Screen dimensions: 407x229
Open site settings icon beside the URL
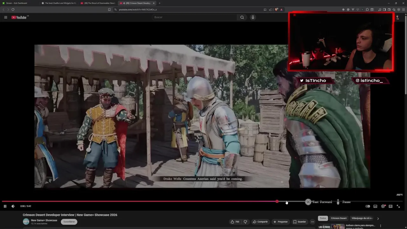115,10
